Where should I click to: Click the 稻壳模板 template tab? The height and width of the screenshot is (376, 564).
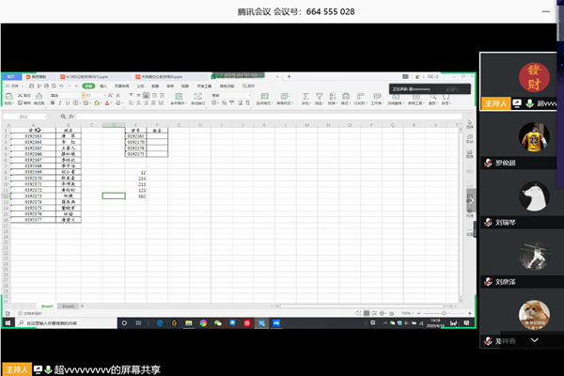[x=38, y=75]
